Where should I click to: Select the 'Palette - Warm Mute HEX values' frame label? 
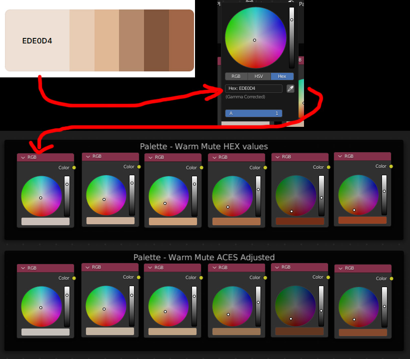pos(204,146)
